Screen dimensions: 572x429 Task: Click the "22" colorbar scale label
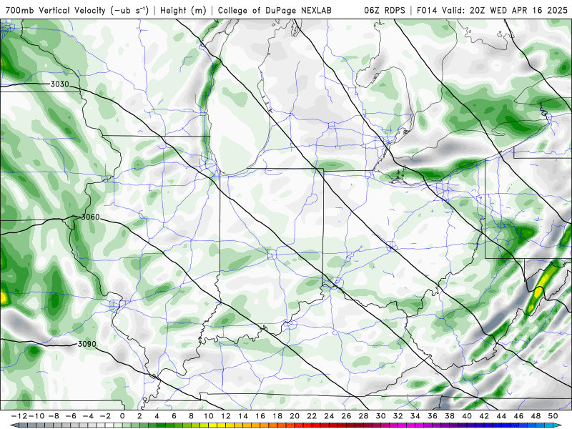click(x=312, y=416)
